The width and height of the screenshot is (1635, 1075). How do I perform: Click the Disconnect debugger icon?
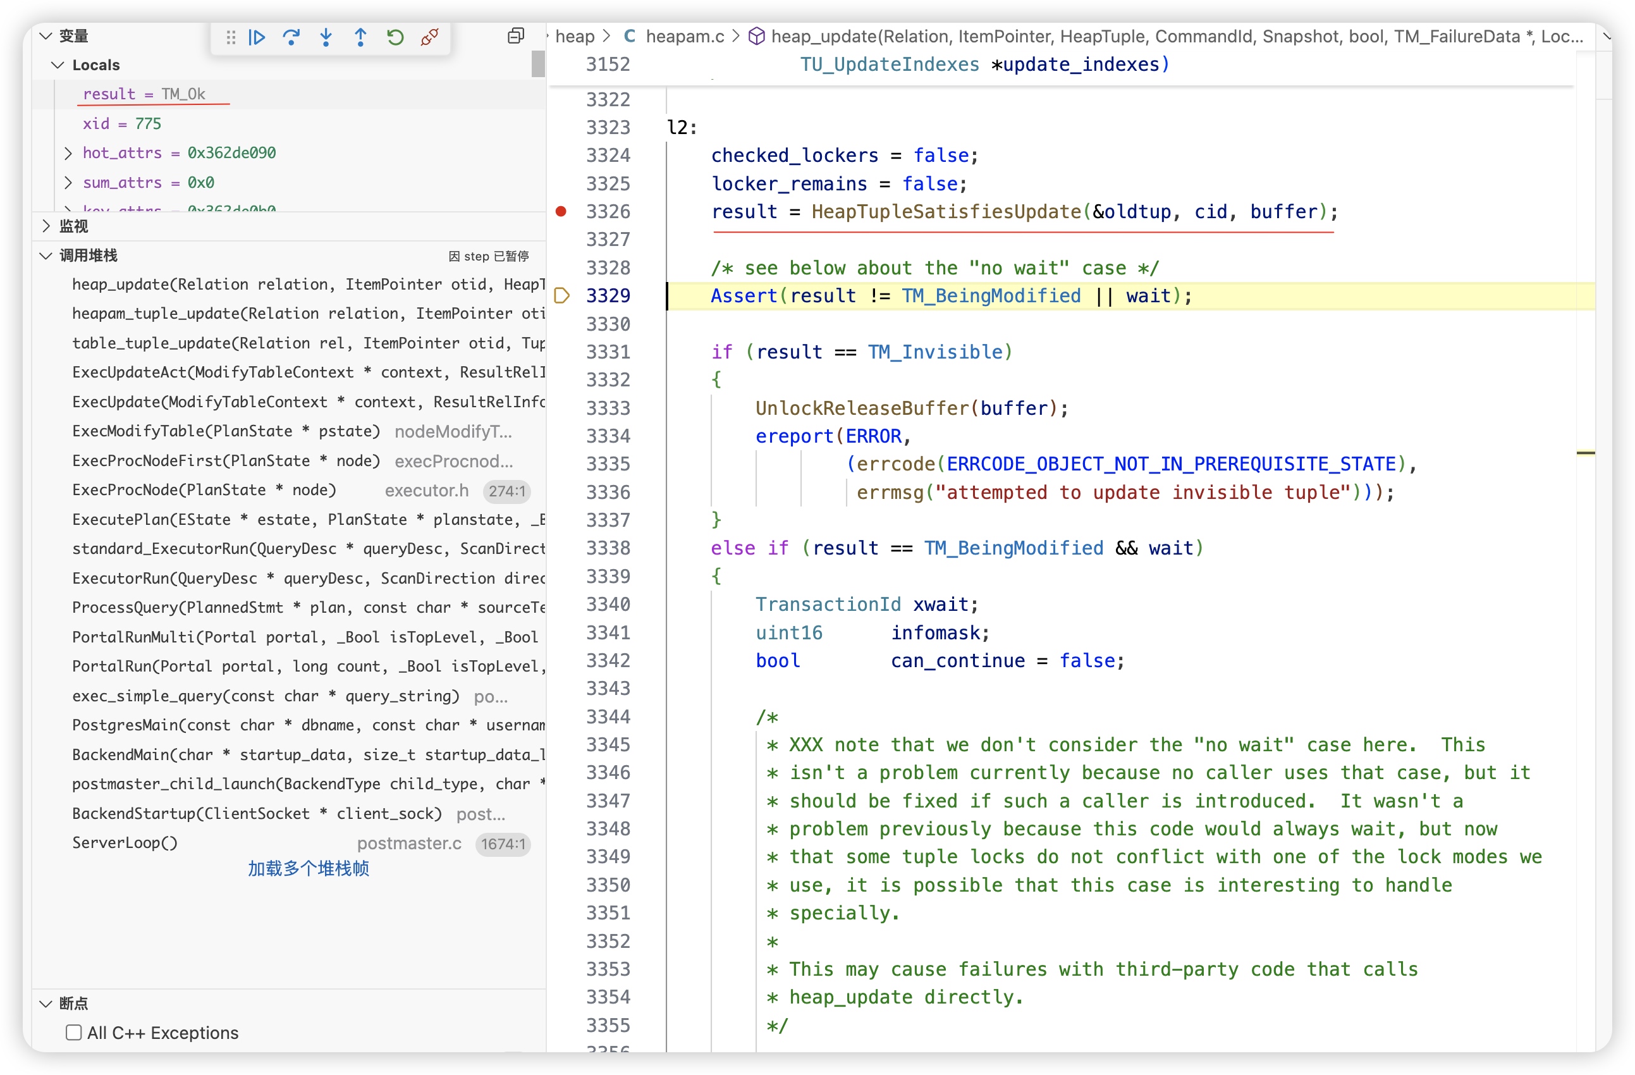point(430,37)
